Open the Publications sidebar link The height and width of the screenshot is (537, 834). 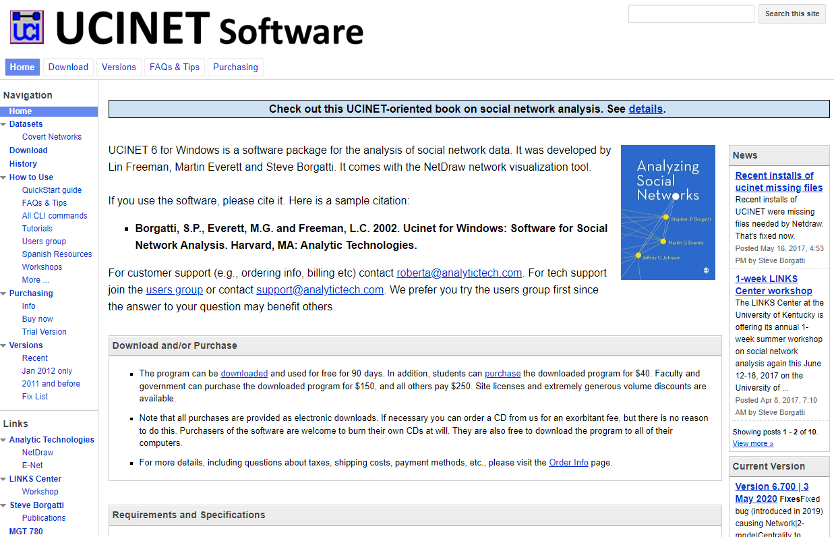[44, 518]
